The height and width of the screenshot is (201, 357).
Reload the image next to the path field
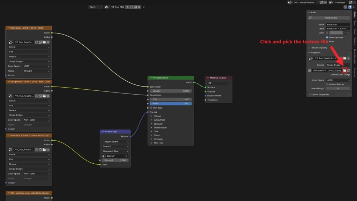tap(349, 70)
